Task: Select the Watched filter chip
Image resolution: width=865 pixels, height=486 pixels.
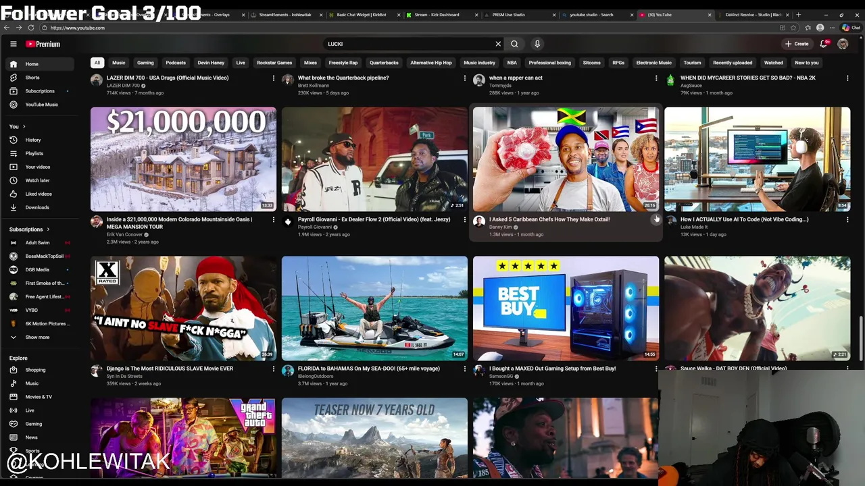Action: point(773,63)
